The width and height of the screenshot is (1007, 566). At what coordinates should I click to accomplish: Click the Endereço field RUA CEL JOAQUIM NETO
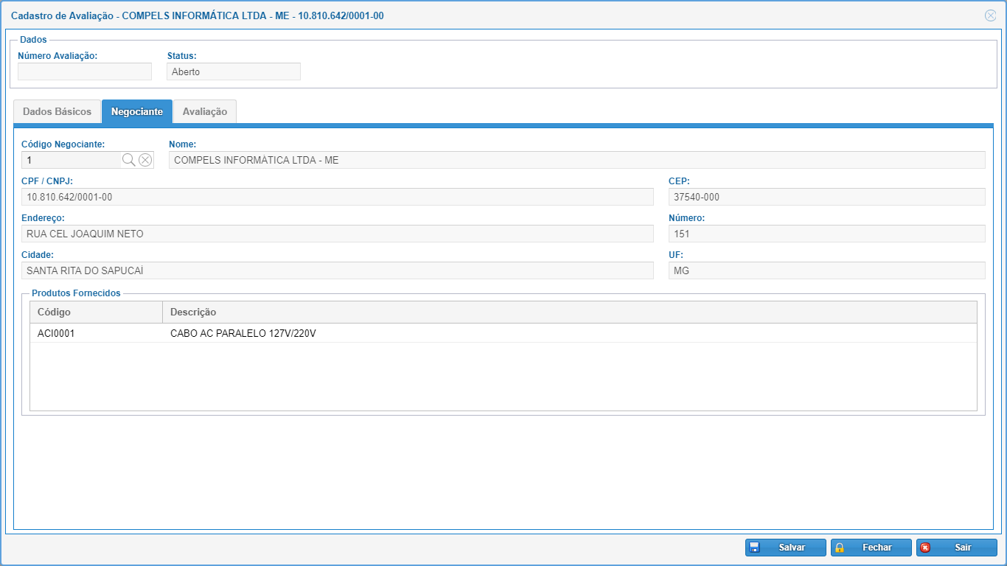point(338,234)
